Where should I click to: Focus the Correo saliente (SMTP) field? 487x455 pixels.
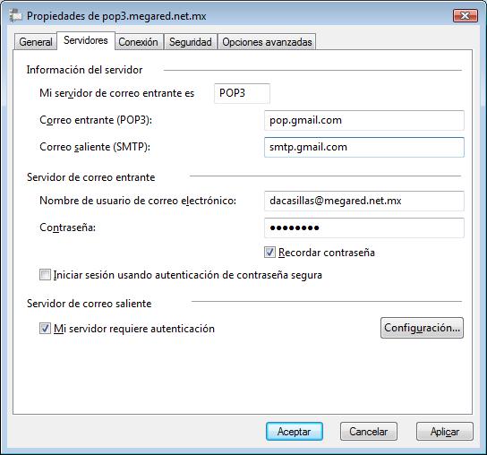coord(364,147)
